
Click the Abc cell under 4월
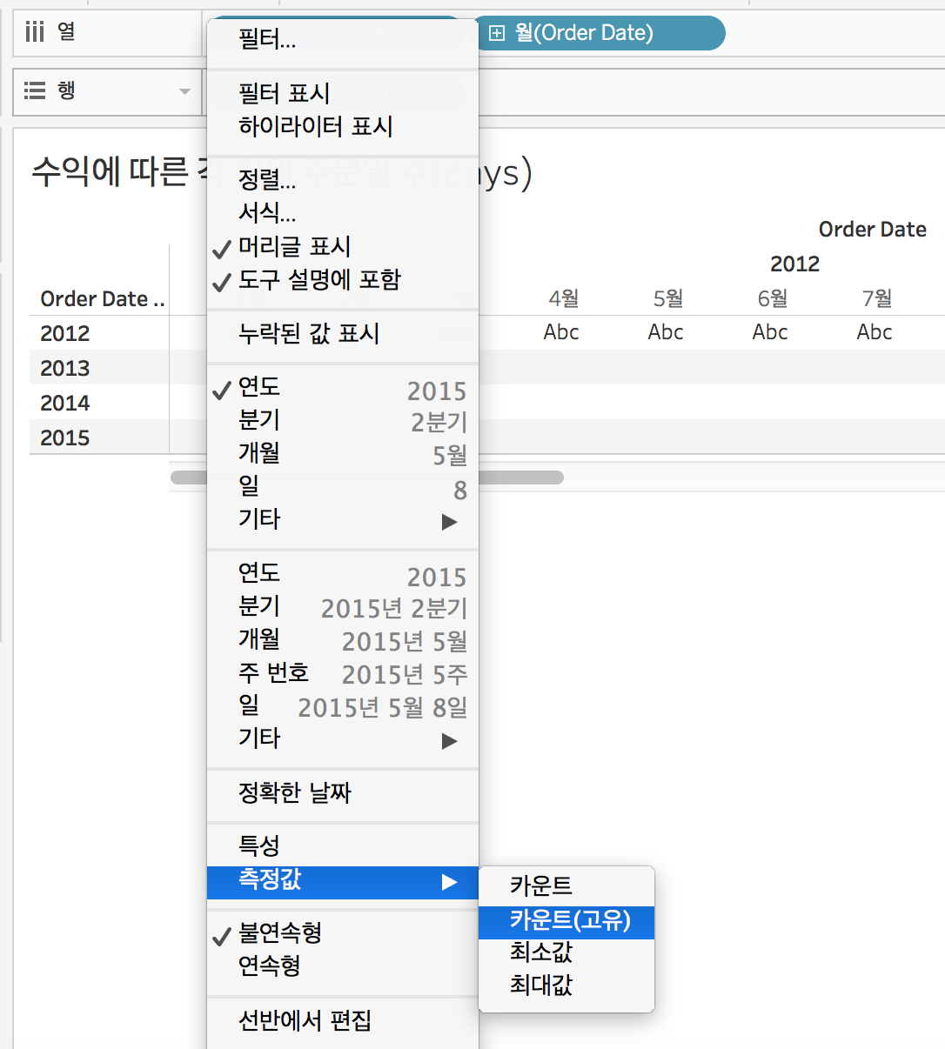pyautogui.click(x=561, y=332)
